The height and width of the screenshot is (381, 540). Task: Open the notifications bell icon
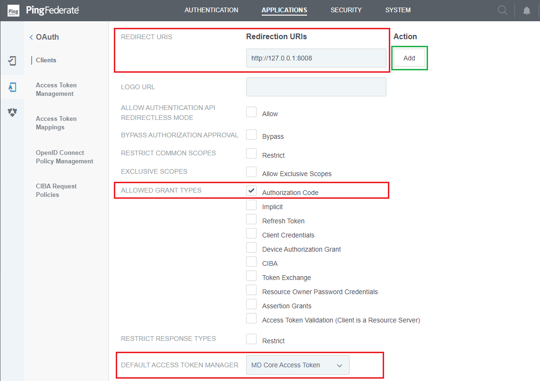coord(527,11)
